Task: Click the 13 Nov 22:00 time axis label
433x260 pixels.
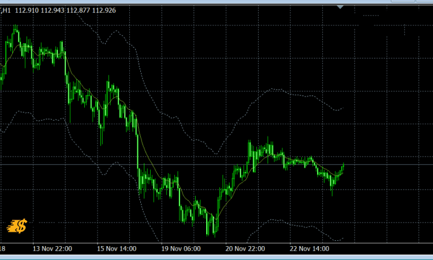Action: pos(52,248)
